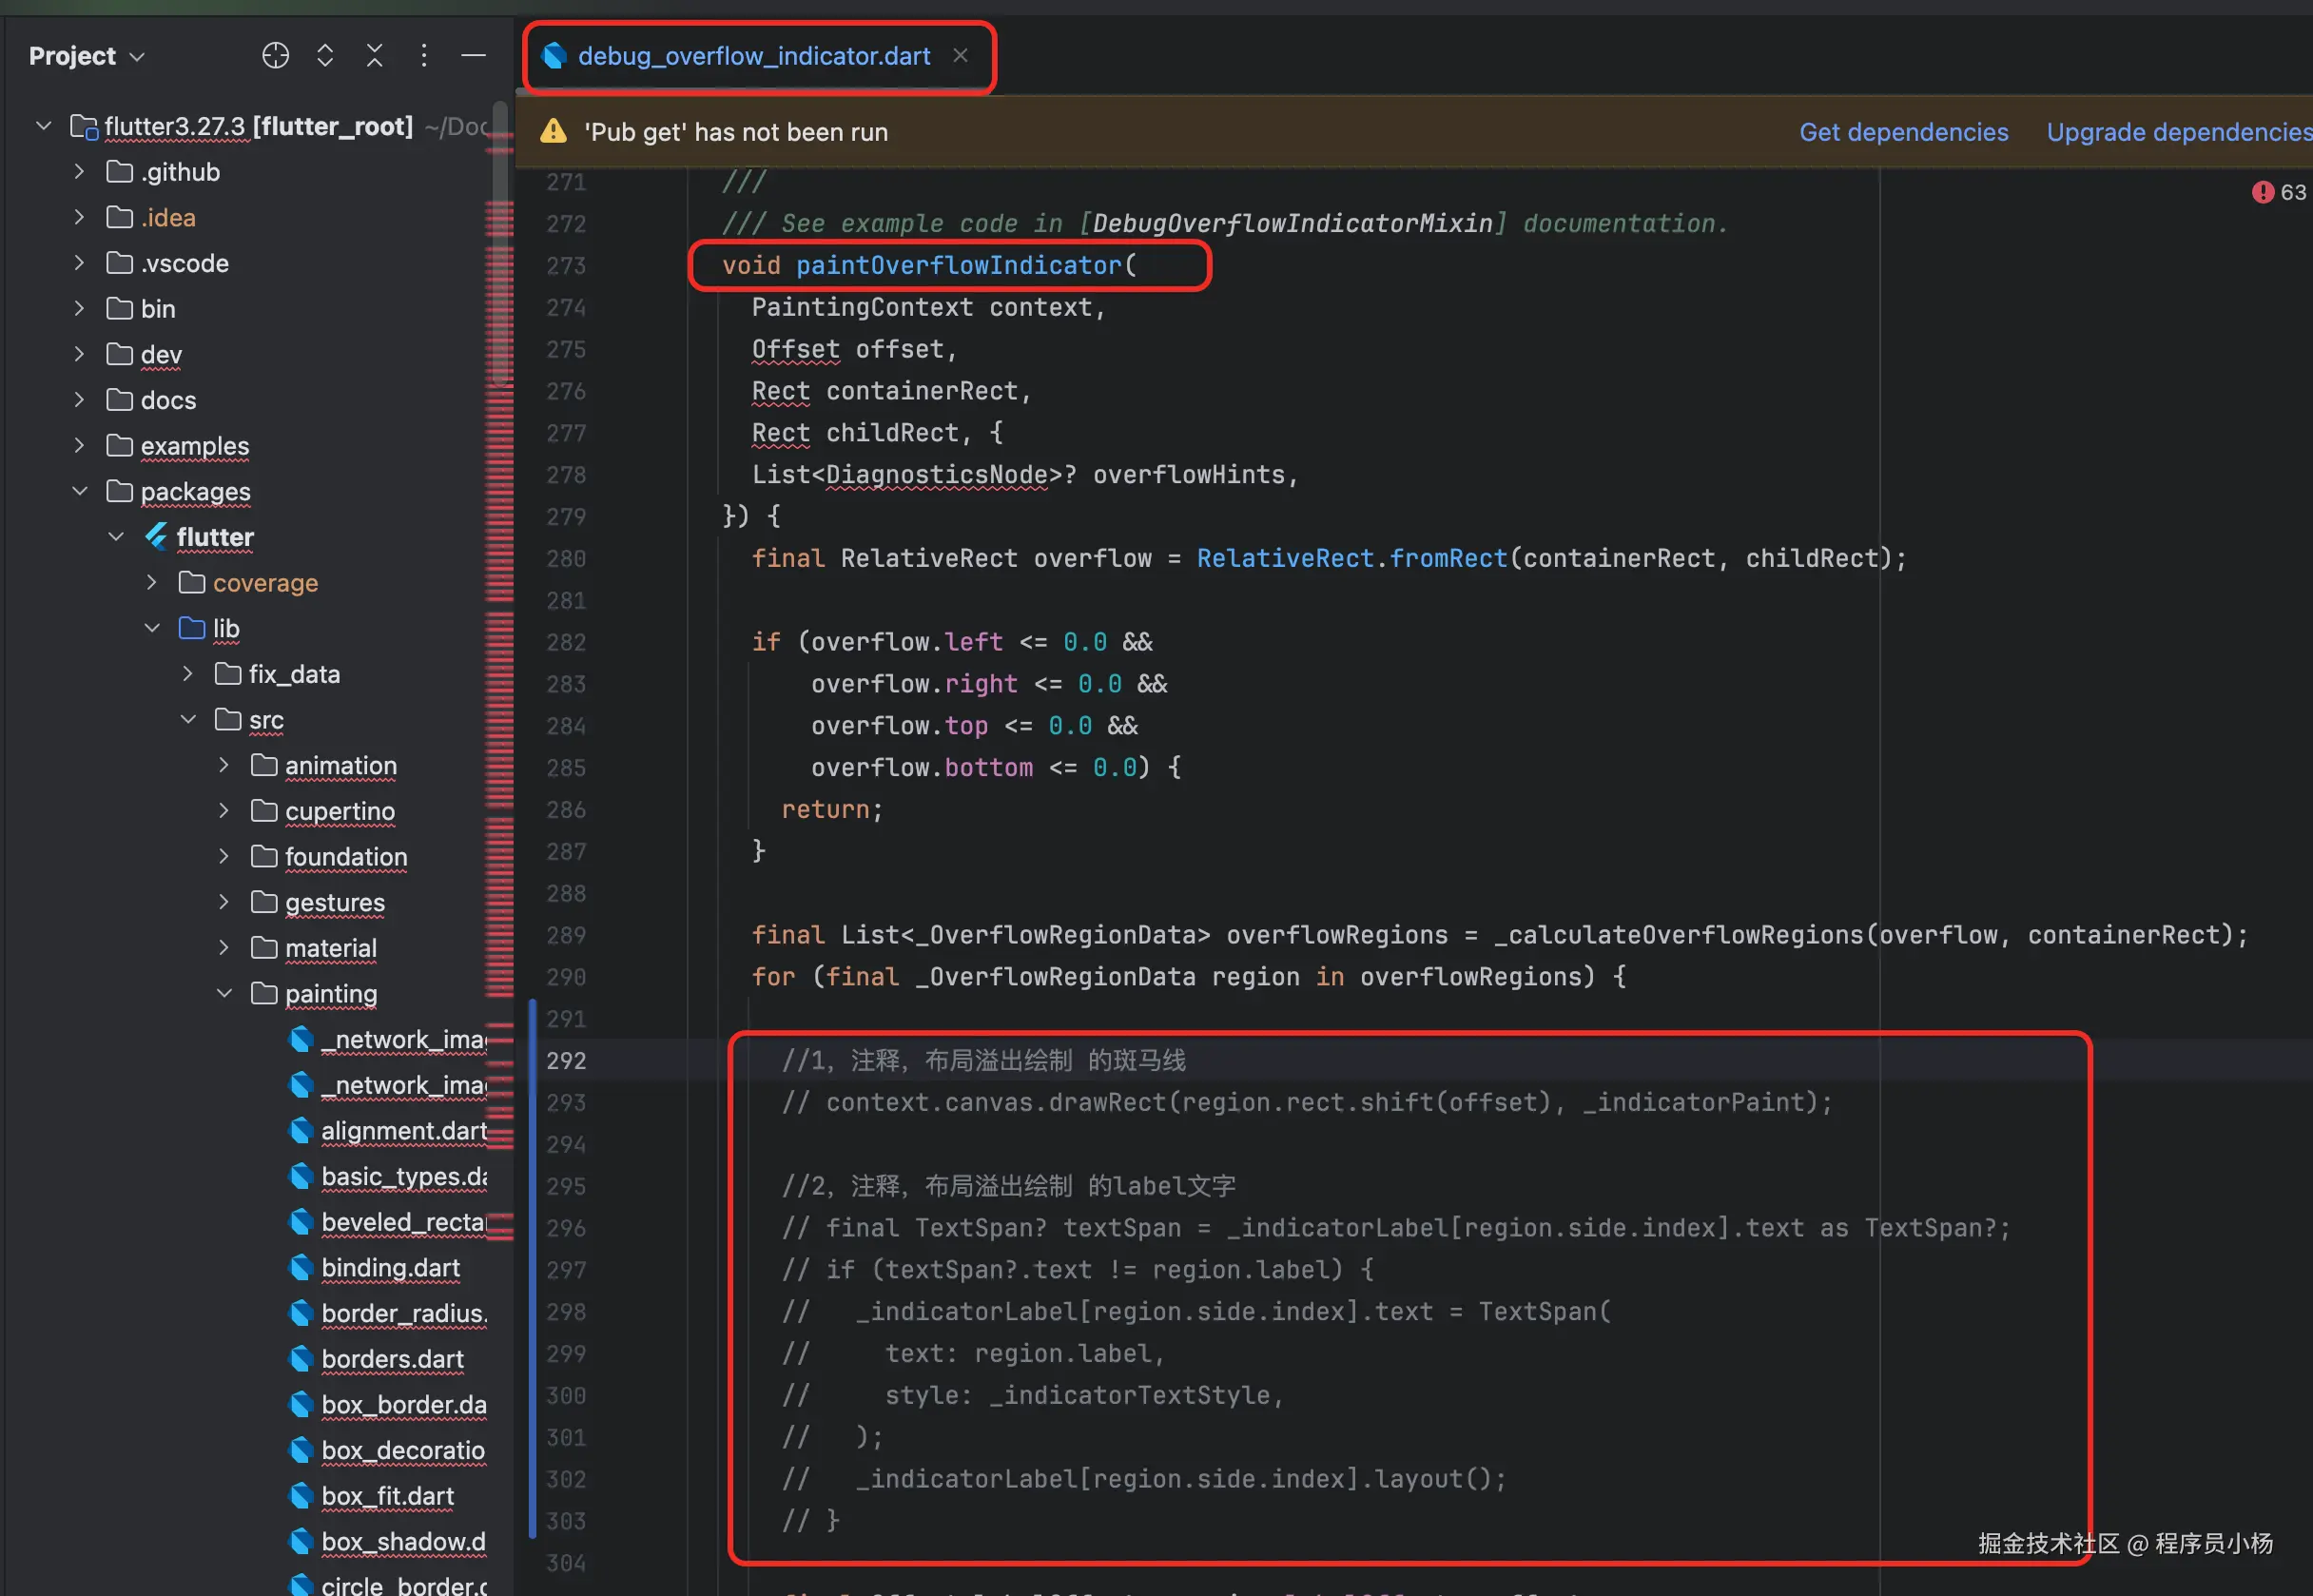This screenshot has width=2313, height=1596.
Task: Click the Collapse All icon in Project panel
Action: click(374, 55)
